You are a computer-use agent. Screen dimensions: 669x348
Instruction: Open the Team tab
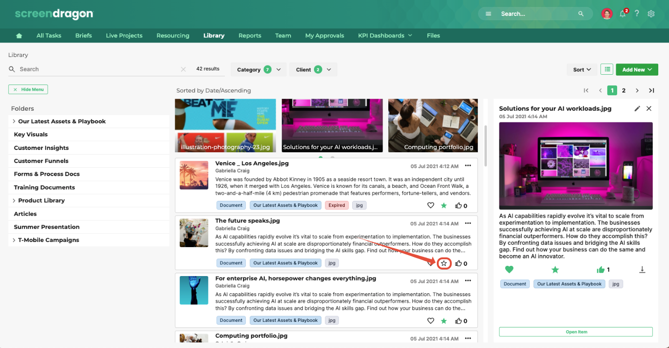point(283,36)
